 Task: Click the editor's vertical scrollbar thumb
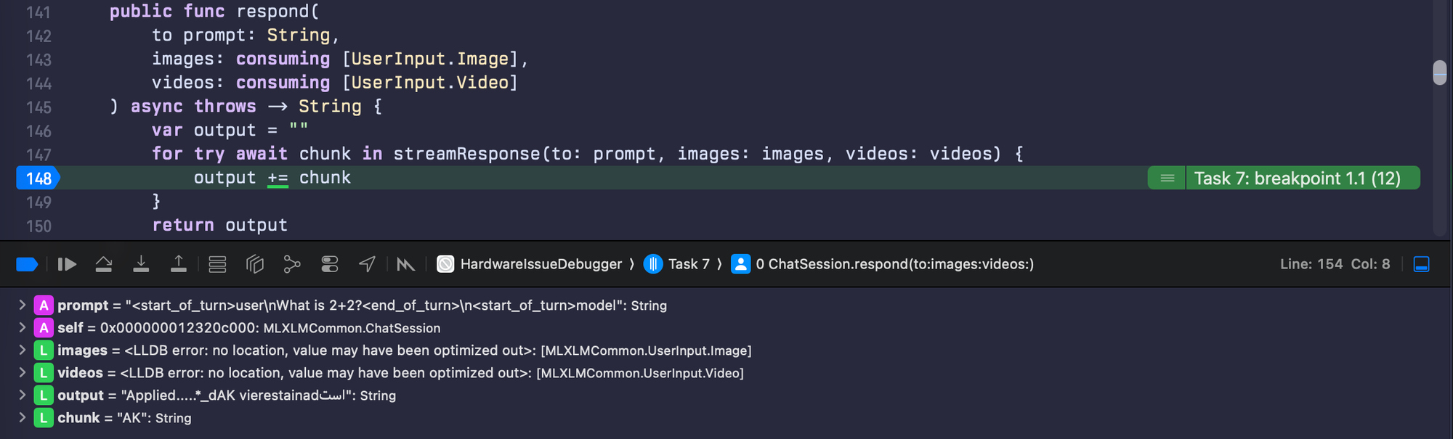pos(1439,73)
